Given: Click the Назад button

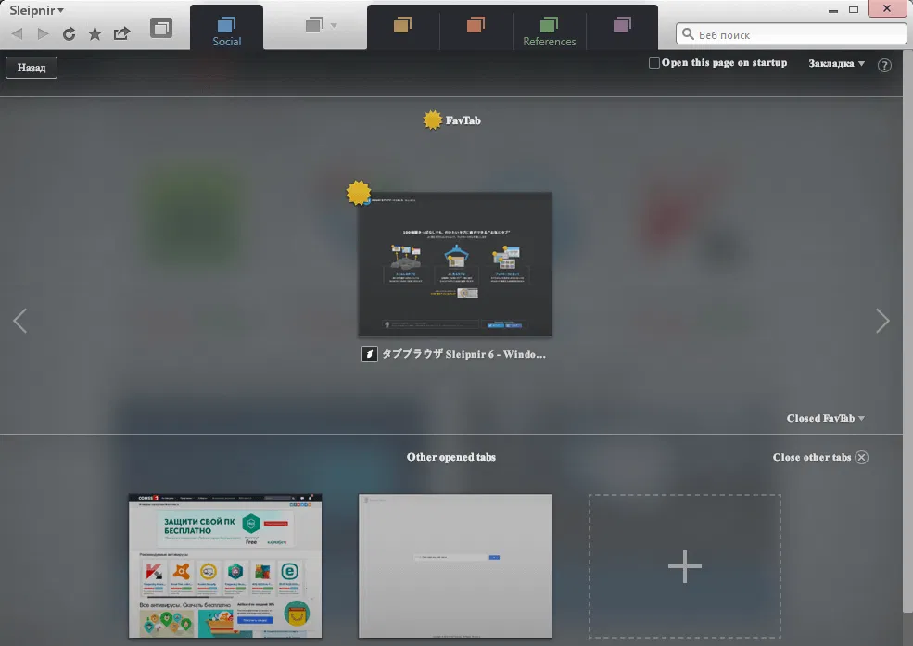Looking at the screenshot, I should [x=32, y=68].
